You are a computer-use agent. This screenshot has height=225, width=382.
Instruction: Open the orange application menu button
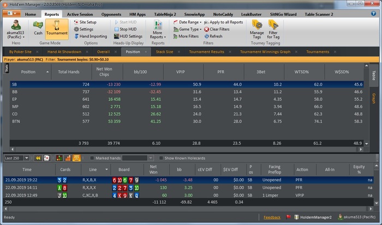pyautogui.click(x=11, y=14)
